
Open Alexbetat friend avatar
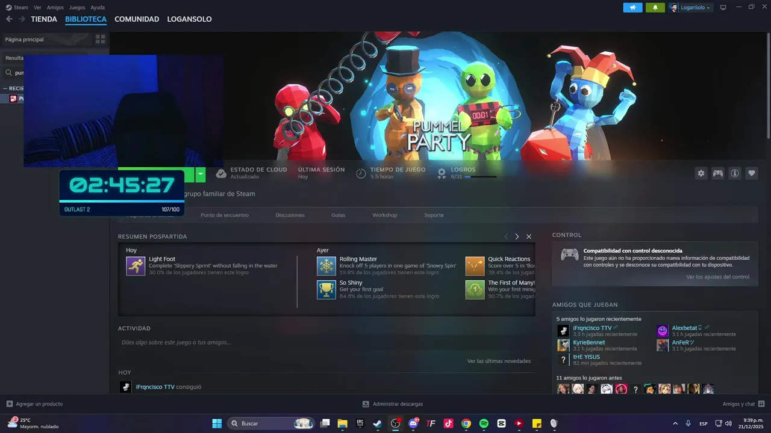coord(663,331)
